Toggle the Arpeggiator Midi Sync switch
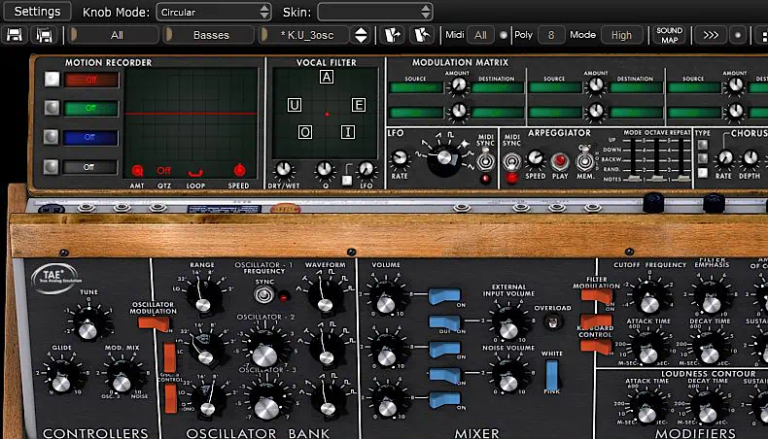This screenshot has height=439, width=768. pos(511,160)
